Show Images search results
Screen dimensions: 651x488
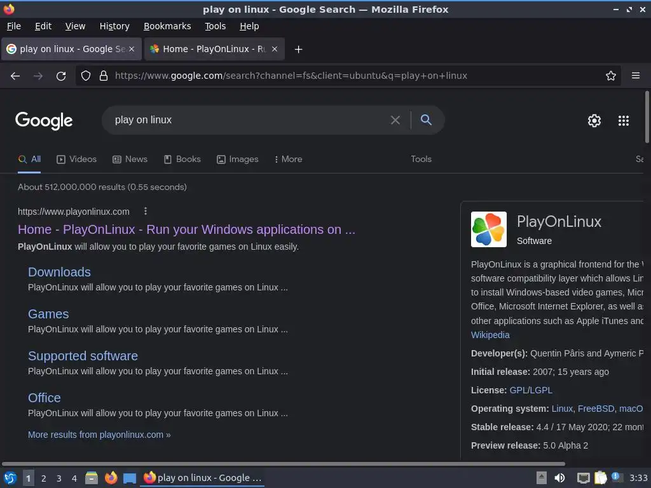[238, 159]
